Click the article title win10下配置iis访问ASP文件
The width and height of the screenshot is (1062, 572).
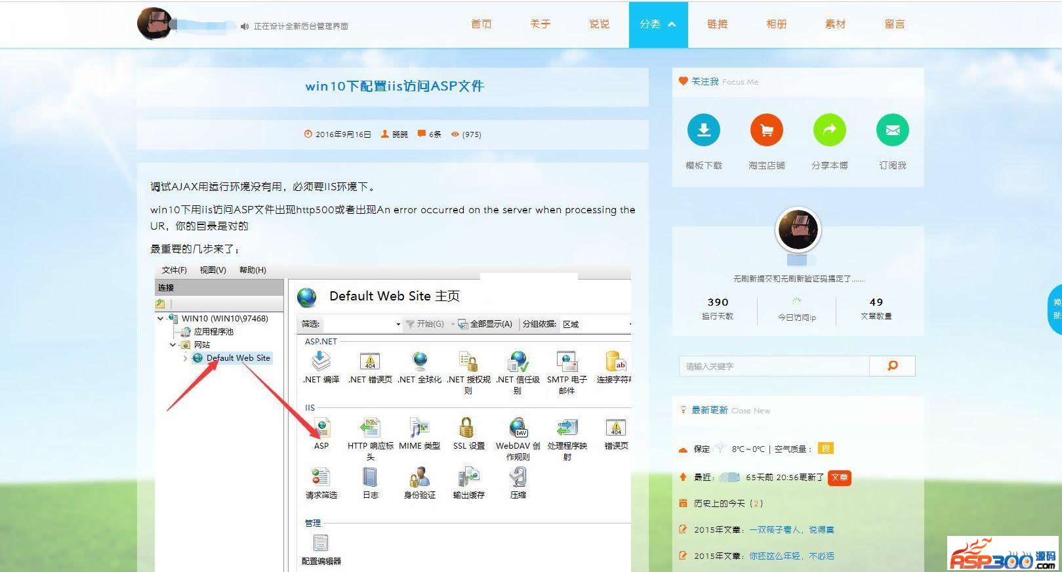394,86
